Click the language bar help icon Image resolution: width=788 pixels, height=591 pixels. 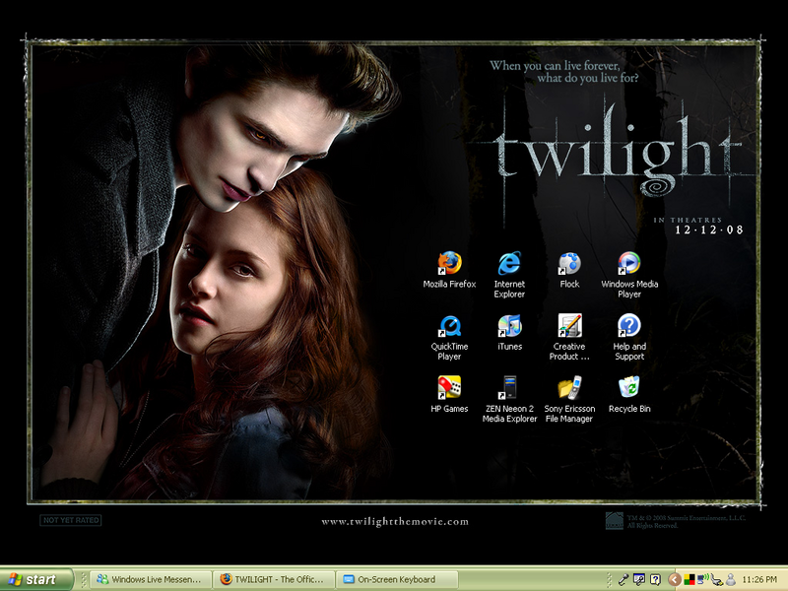pos(655,579)
